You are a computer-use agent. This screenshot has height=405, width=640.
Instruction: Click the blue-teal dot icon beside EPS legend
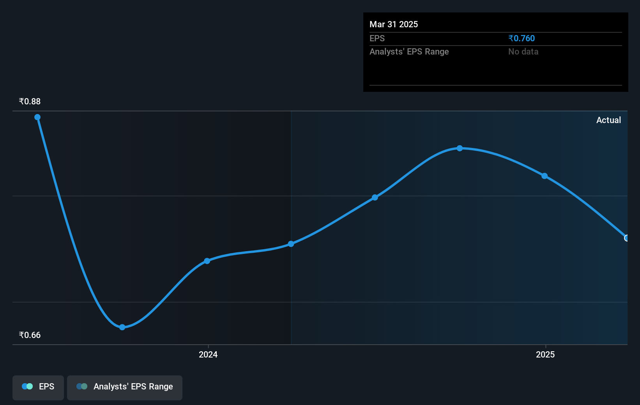tap(27, 386)
